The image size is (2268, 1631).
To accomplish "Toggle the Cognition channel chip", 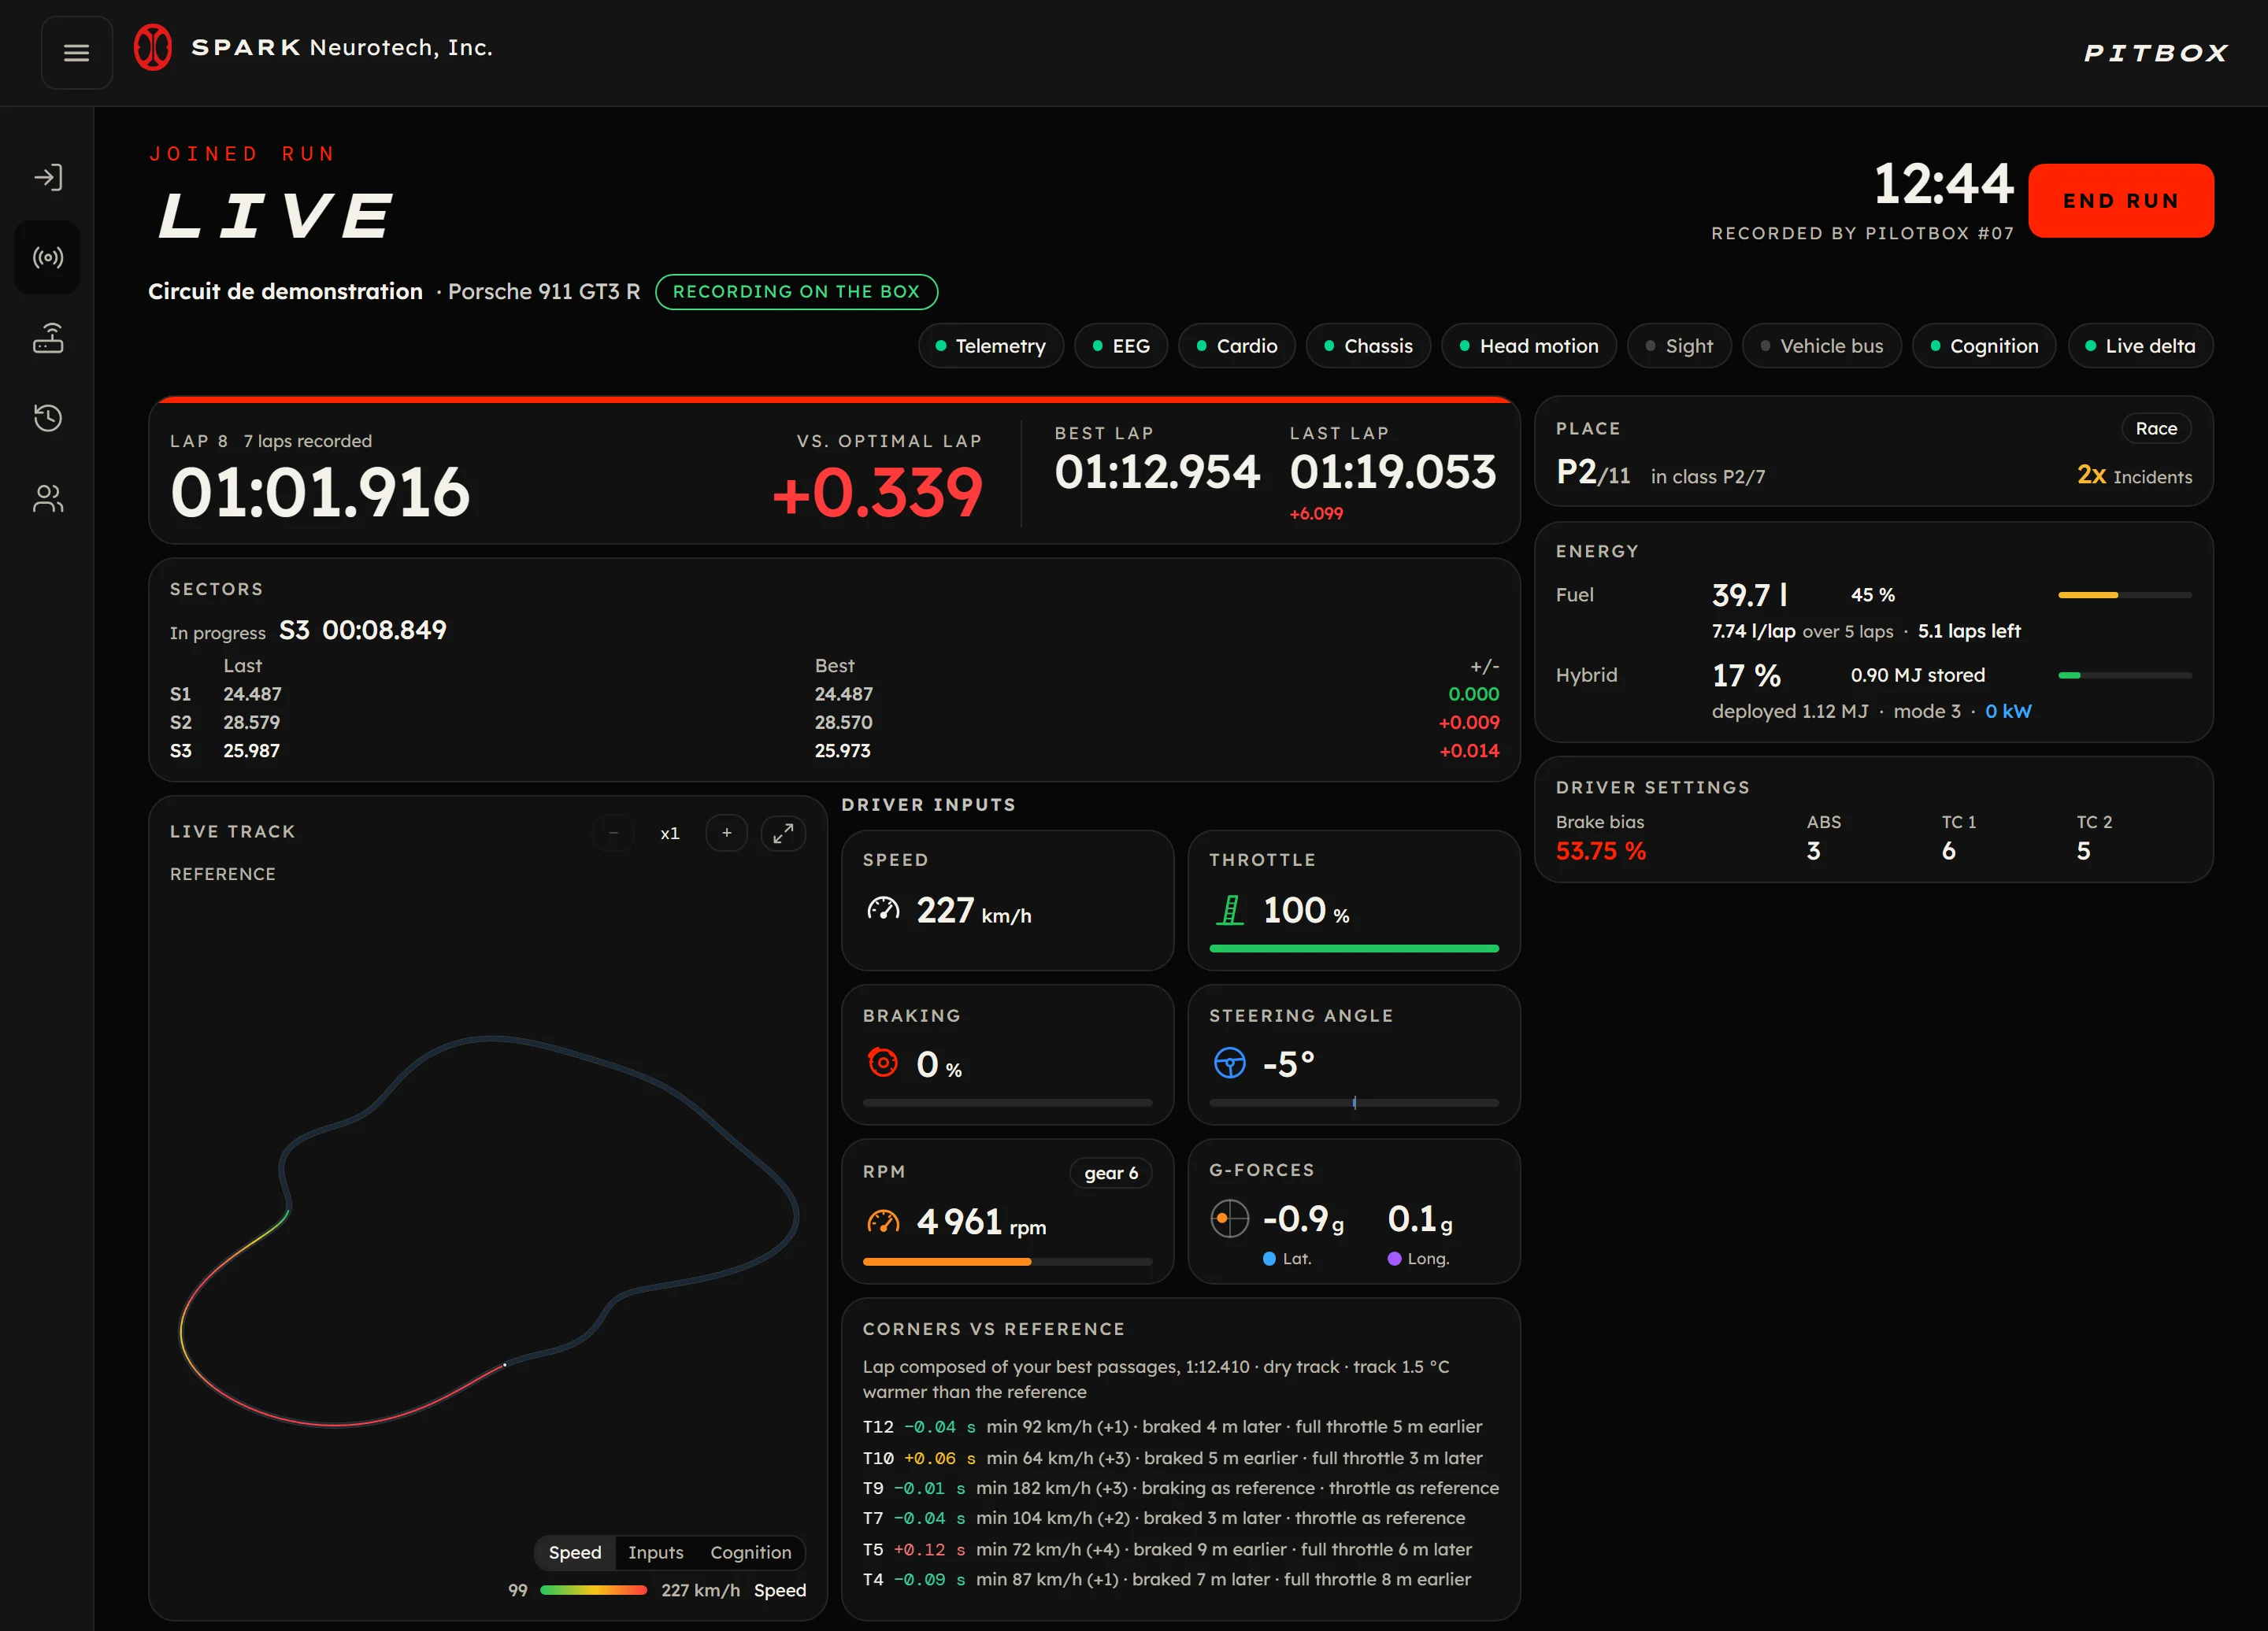I will coord(1984,346).
